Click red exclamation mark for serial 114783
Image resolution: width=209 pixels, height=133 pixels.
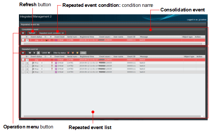point(52,69)
